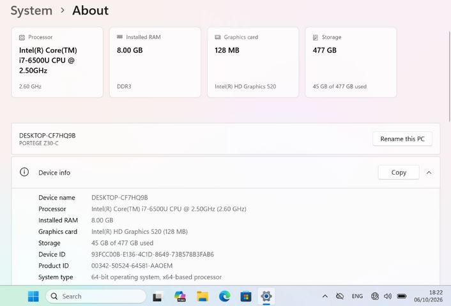This screenshot has width=451, height=306.
Task: Open Task View from the taskbar
Action: (x=157, y=296)
